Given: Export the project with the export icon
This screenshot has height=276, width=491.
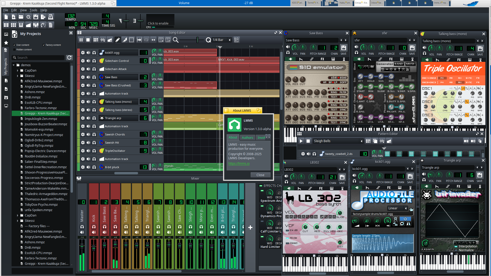Looking at the screenshot, I should 43,17.
